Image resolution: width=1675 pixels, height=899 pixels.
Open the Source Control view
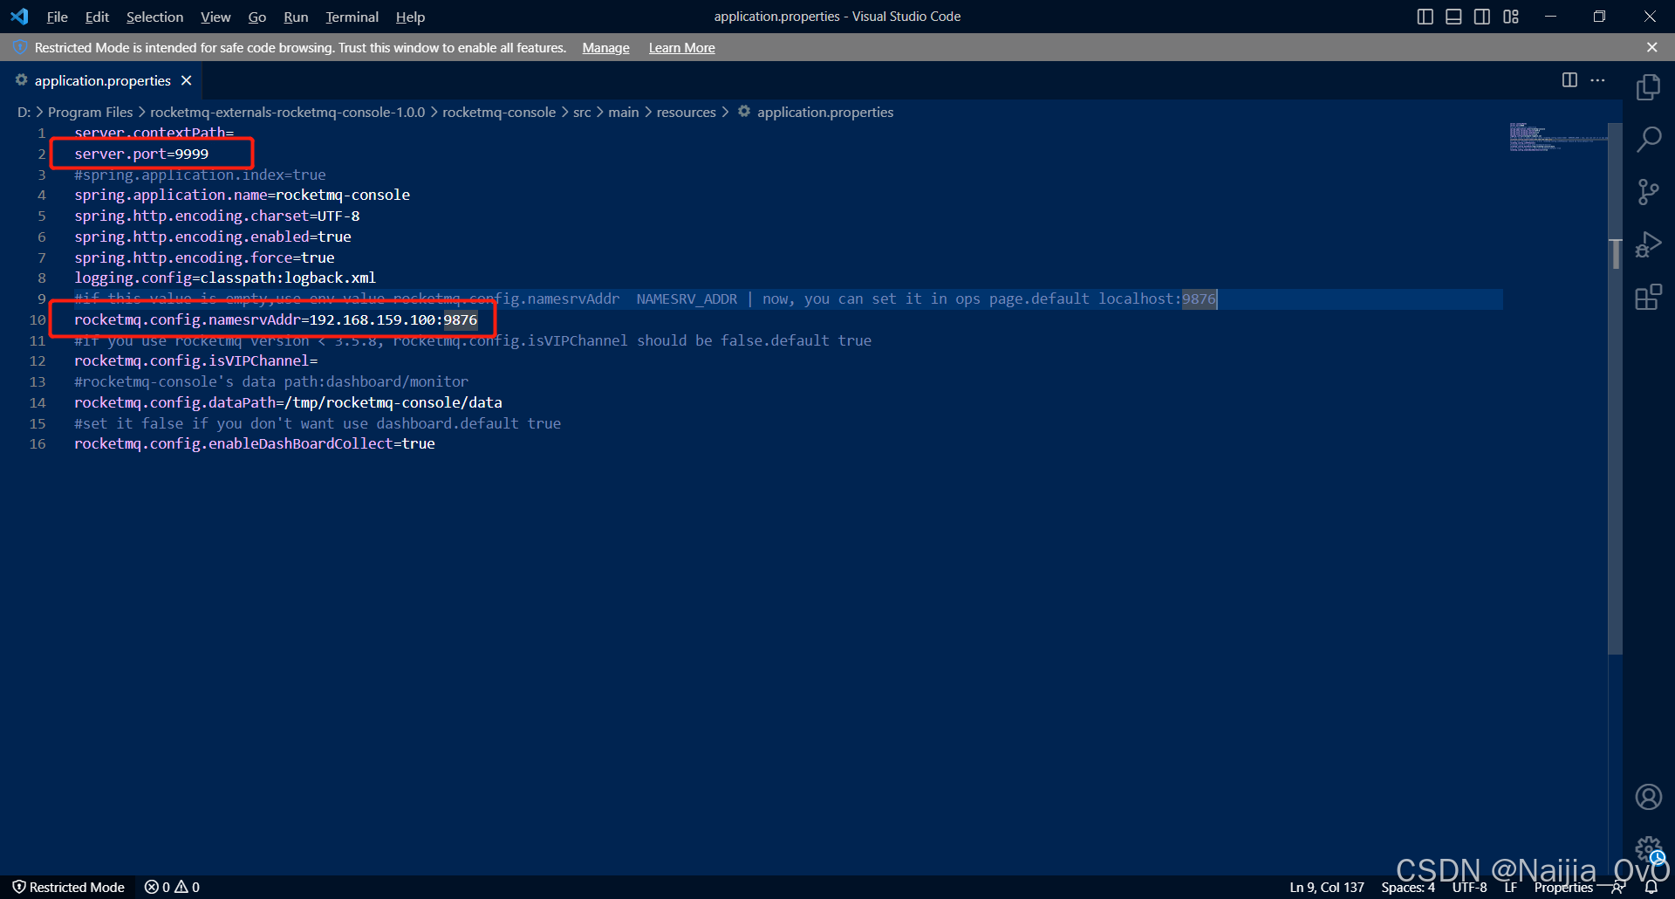1648,192
